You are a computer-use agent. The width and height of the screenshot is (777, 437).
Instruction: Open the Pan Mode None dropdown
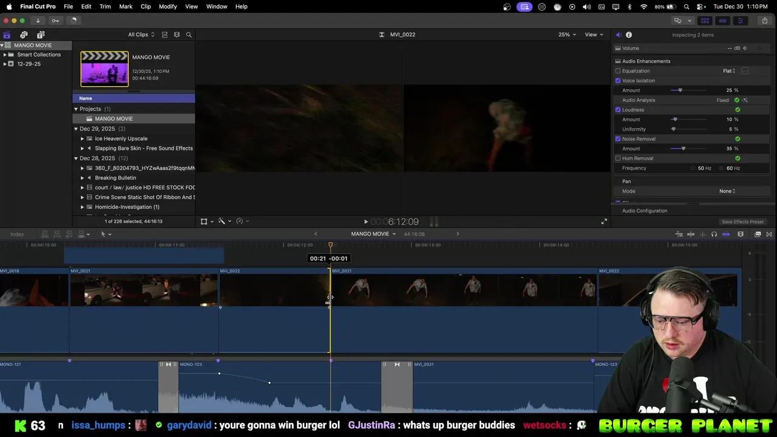click(727, 191)
